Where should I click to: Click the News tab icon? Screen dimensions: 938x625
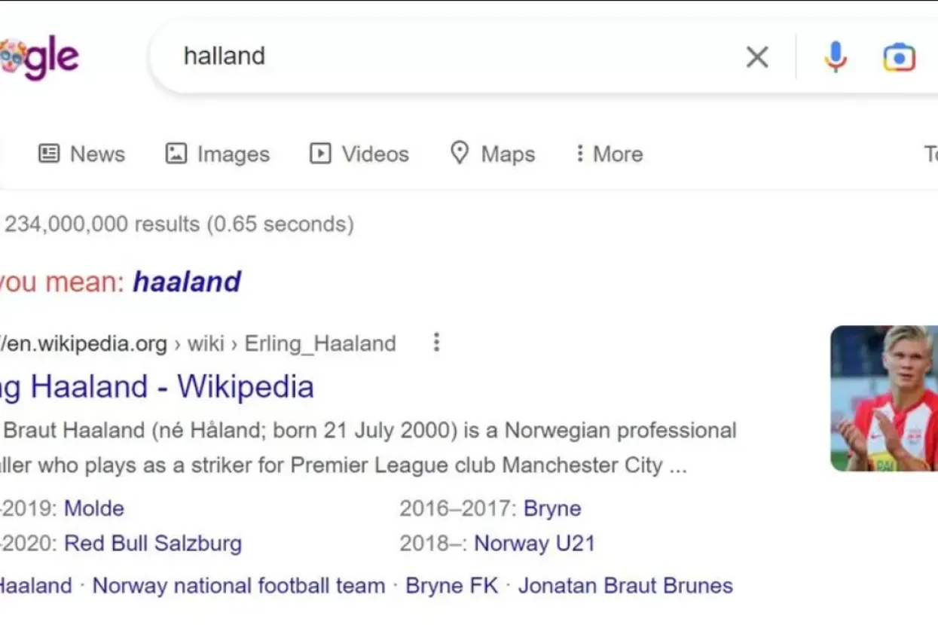tap(48, 153)
